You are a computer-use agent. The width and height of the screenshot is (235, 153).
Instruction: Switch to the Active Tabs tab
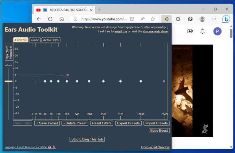coord(51,40)
